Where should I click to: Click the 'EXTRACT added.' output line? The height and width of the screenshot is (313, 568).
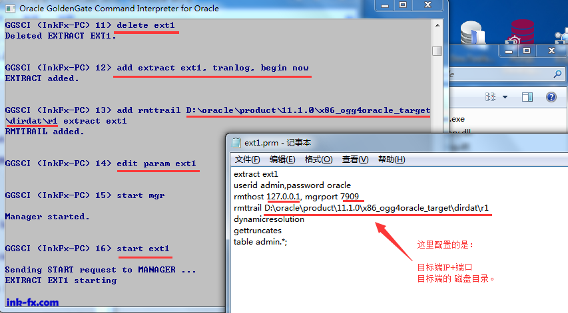point(42,78)
